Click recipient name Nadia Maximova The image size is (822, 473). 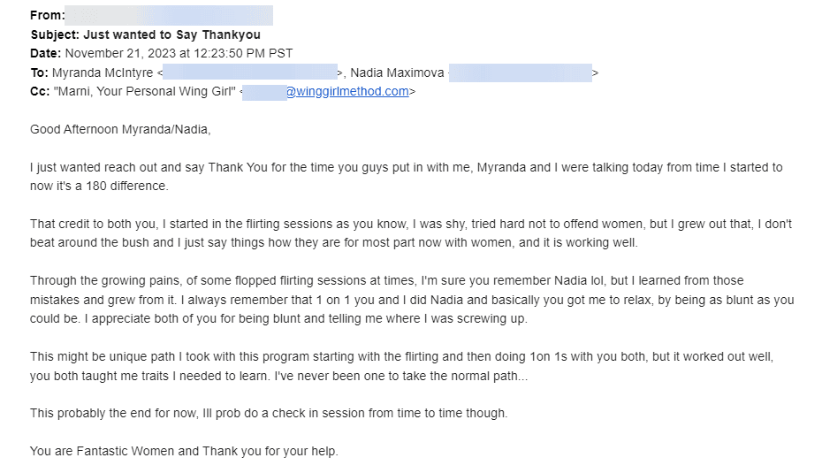coord(397,72)
